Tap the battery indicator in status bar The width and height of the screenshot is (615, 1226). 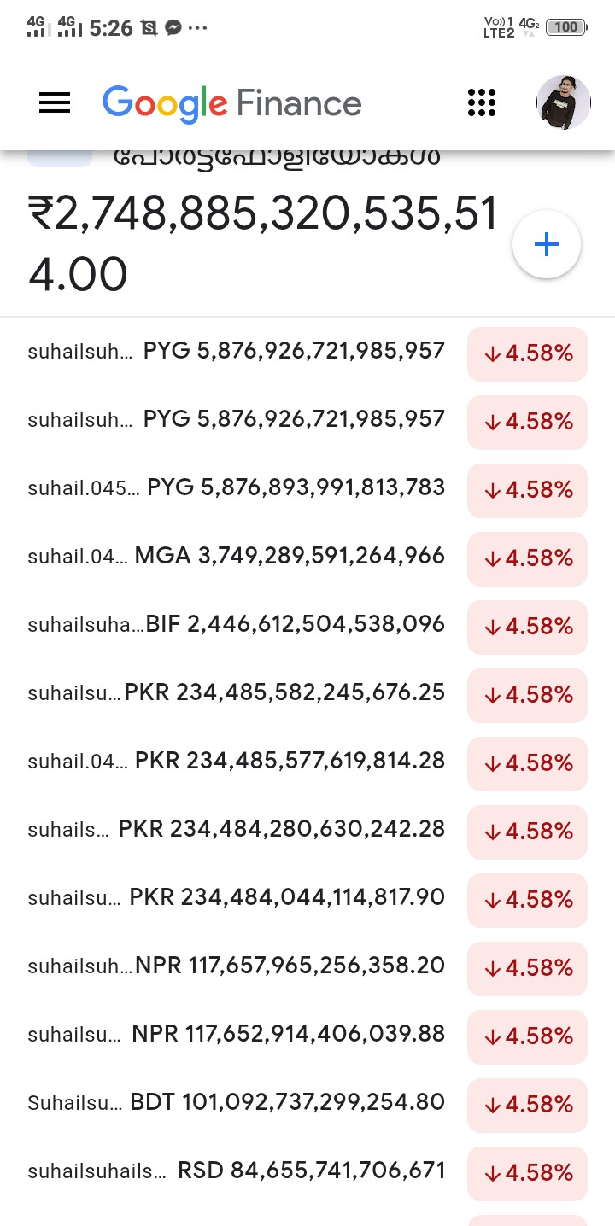(x=565, y=27)
